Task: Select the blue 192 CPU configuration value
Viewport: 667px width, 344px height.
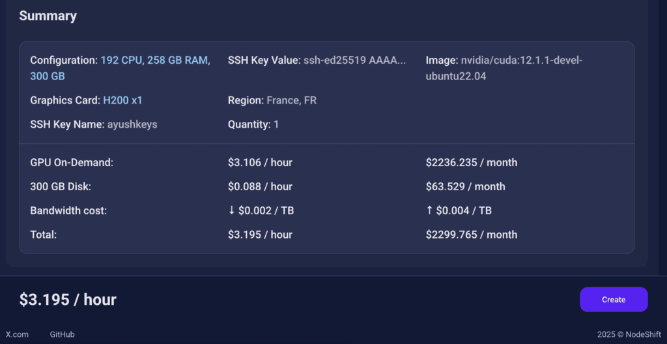Action: [x=155, y=60]
